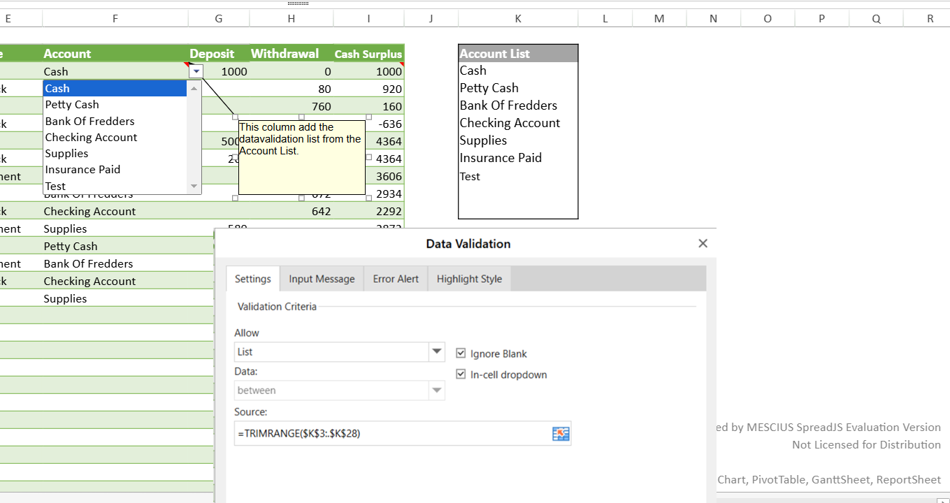Switch to the Input Message tab

(322, 279)
